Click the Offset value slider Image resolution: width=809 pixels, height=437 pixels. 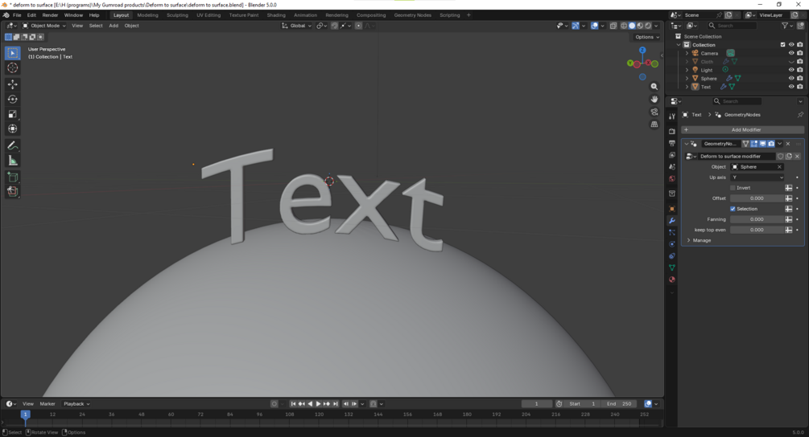pyautogui.click(x=757, y=198)
